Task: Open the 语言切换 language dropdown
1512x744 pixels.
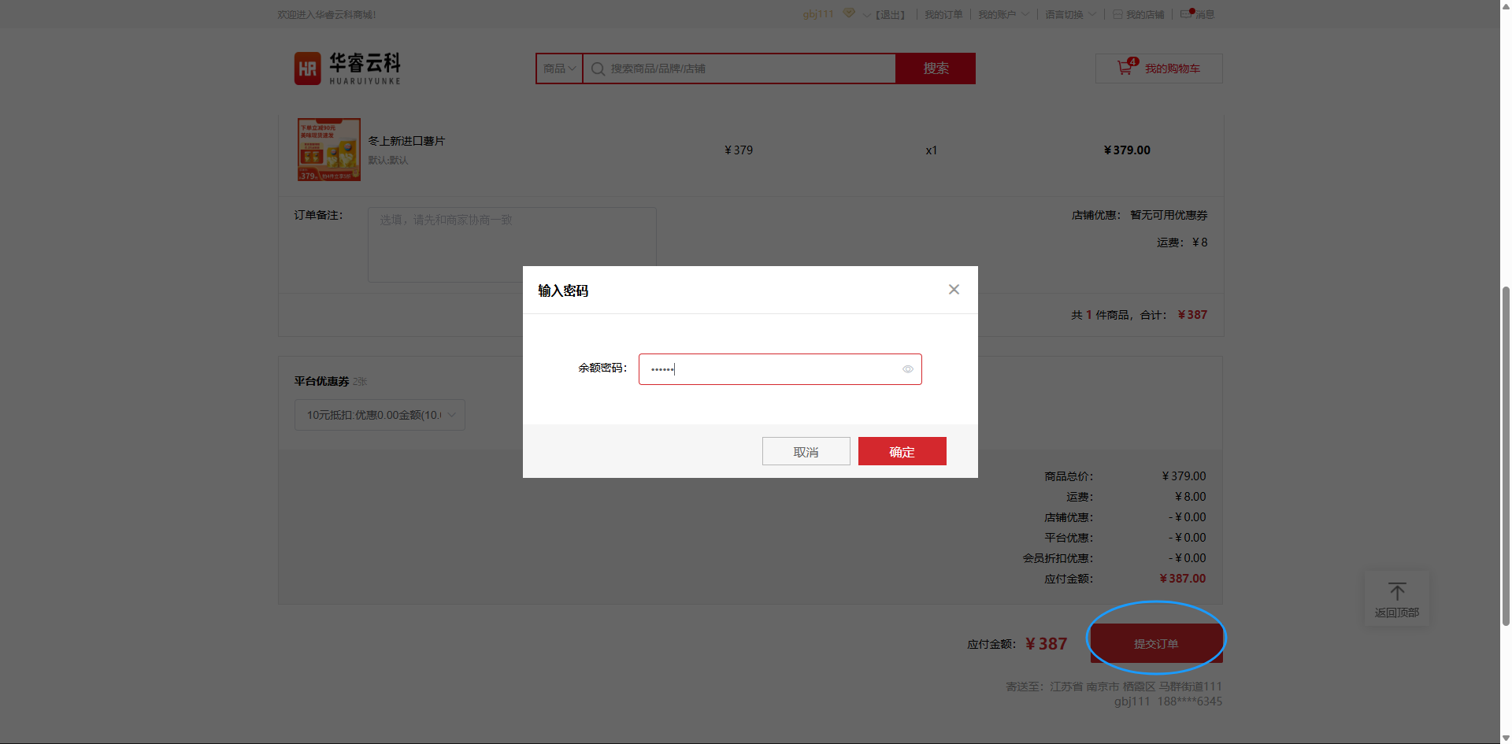Action: click(1069, 14)
